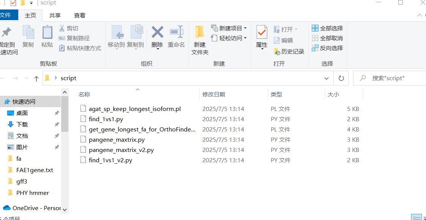
Task: Select the pangene_maxtrix_v2.py file
Action: tap(121, 150)
